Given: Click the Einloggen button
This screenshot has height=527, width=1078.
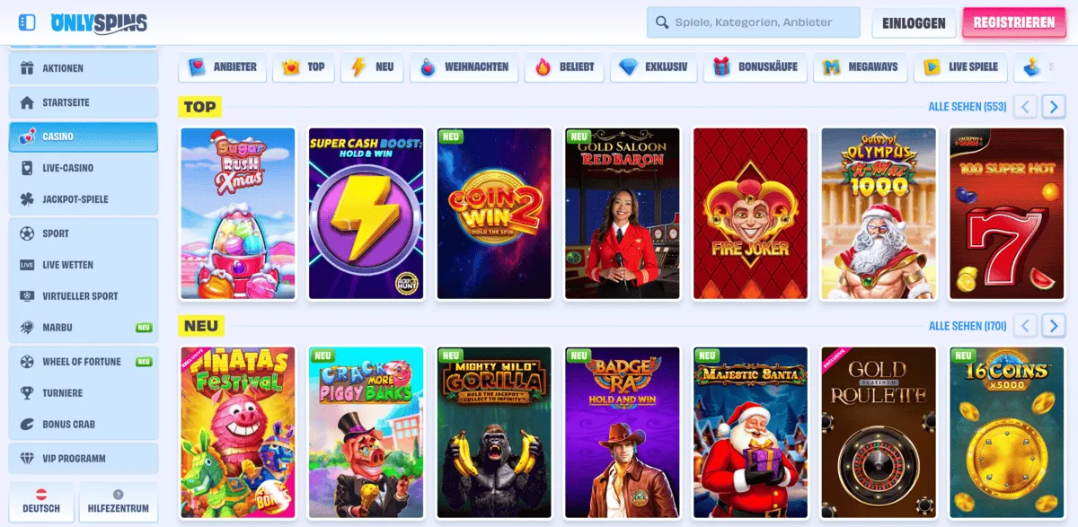Looking at the screenshot, I should [914, 23].
